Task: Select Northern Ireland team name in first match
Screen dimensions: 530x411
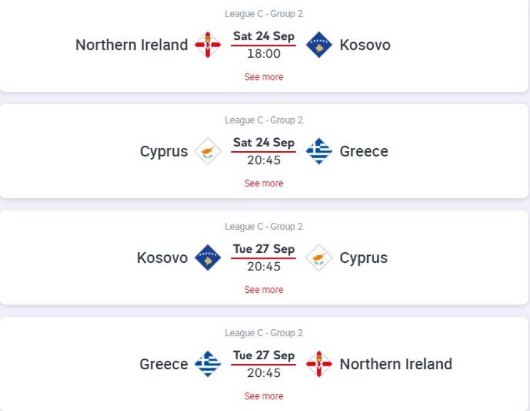Action: (x=131, y=45)
